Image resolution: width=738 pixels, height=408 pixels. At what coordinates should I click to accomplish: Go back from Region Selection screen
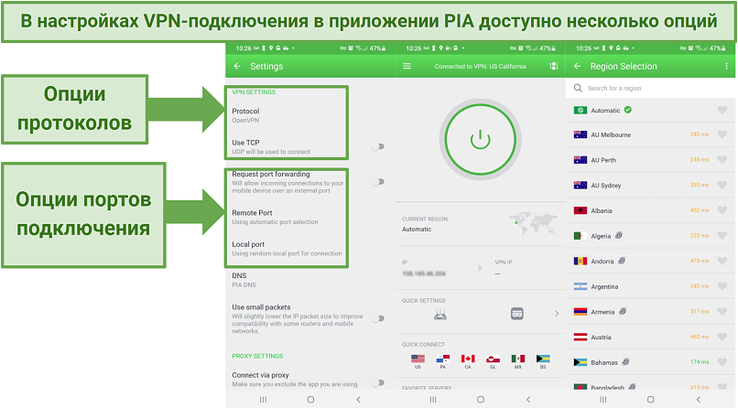[577, 66]
